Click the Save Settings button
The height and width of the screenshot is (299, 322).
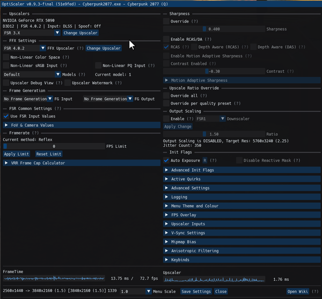click(x=196, y=291)
